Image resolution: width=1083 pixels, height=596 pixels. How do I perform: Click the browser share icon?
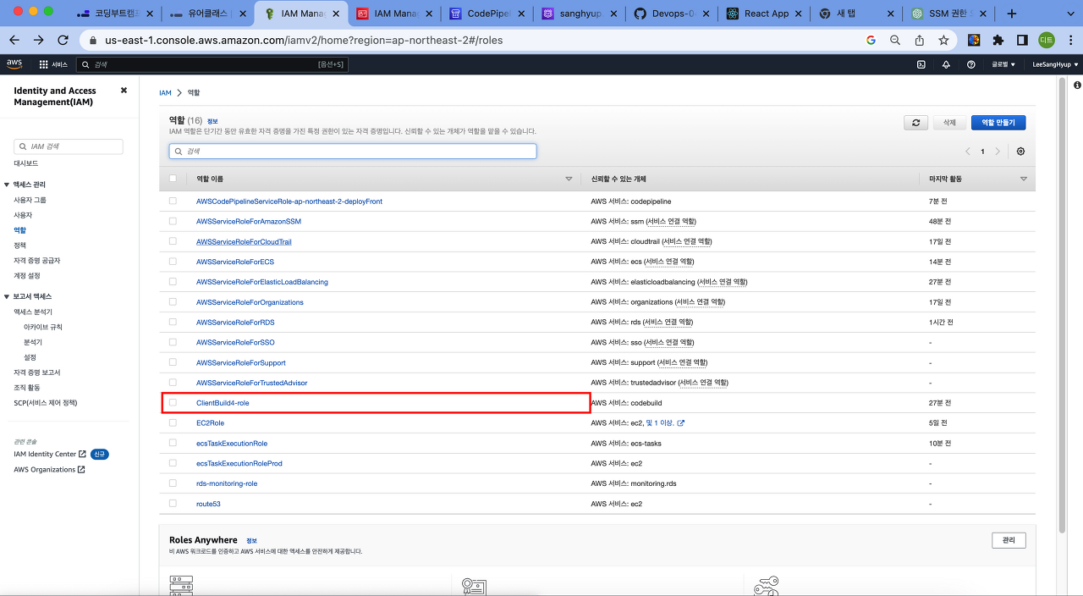point(919,40)
